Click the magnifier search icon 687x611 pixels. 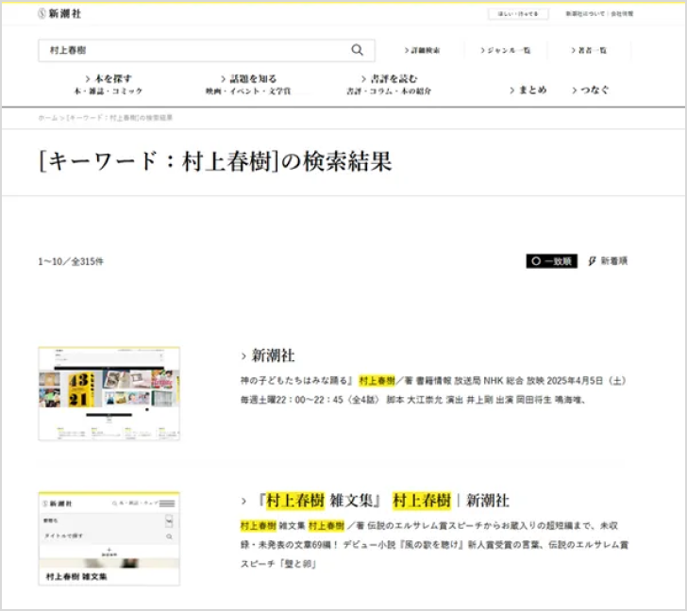pyautogui.click(x=357, y=50)
